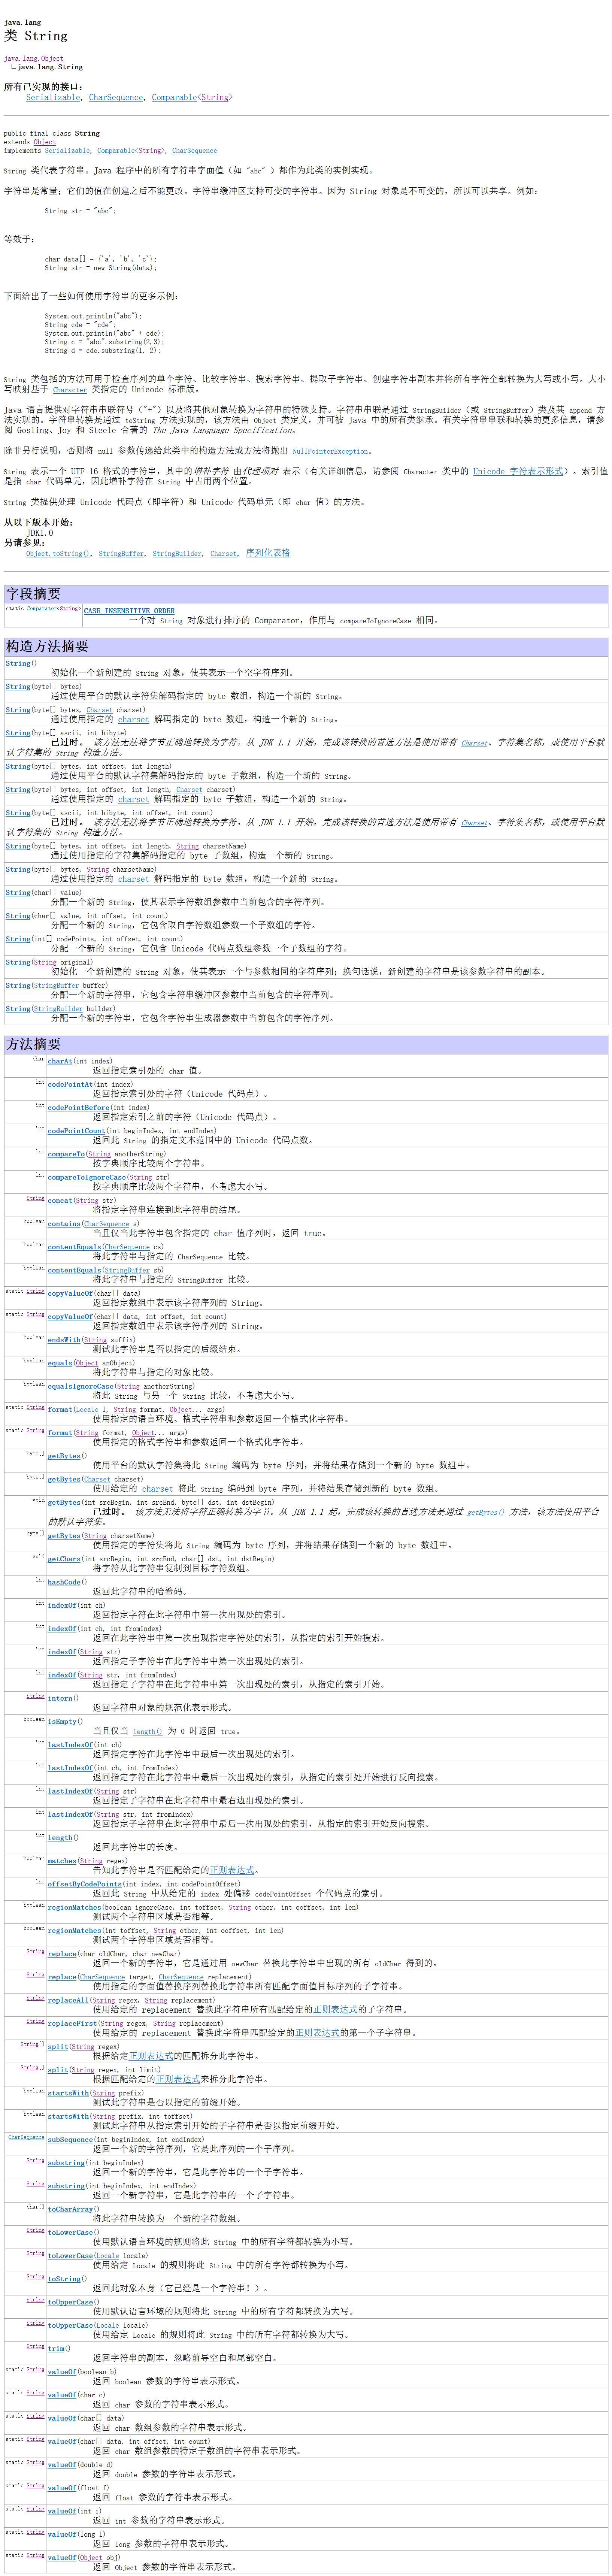Open the valueOf(boolean b) method

62,2371
